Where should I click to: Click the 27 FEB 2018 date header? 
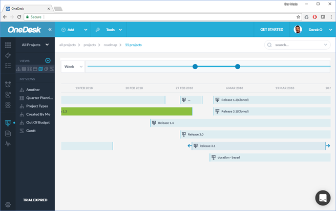click(x=184, y=88)
